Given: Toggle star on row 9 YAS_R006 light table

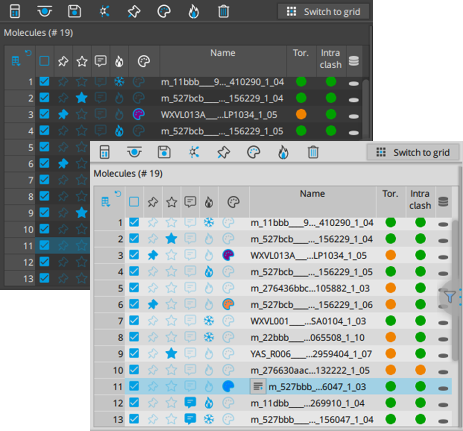Looking at the screenshot, I should click(171, 354).
